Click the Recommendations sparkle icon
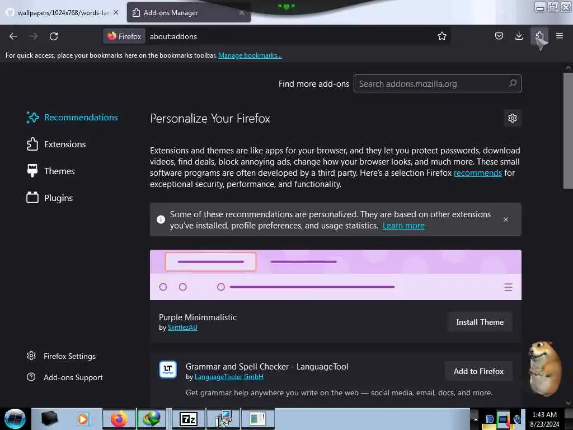 (x=32, y=118)
